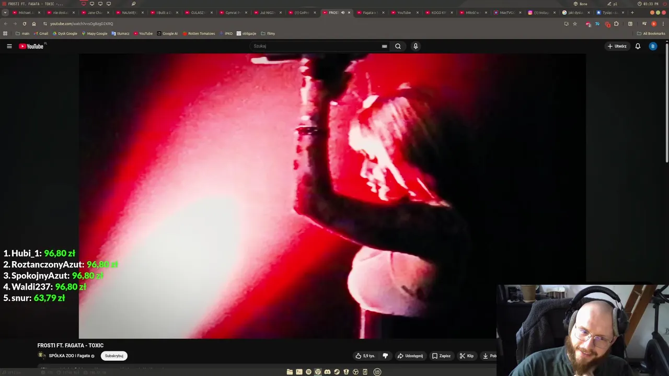The height and width of the screenshot is (376, 669).
Task: Toggle the browser side panel icon
Action: tap(630, 23)
